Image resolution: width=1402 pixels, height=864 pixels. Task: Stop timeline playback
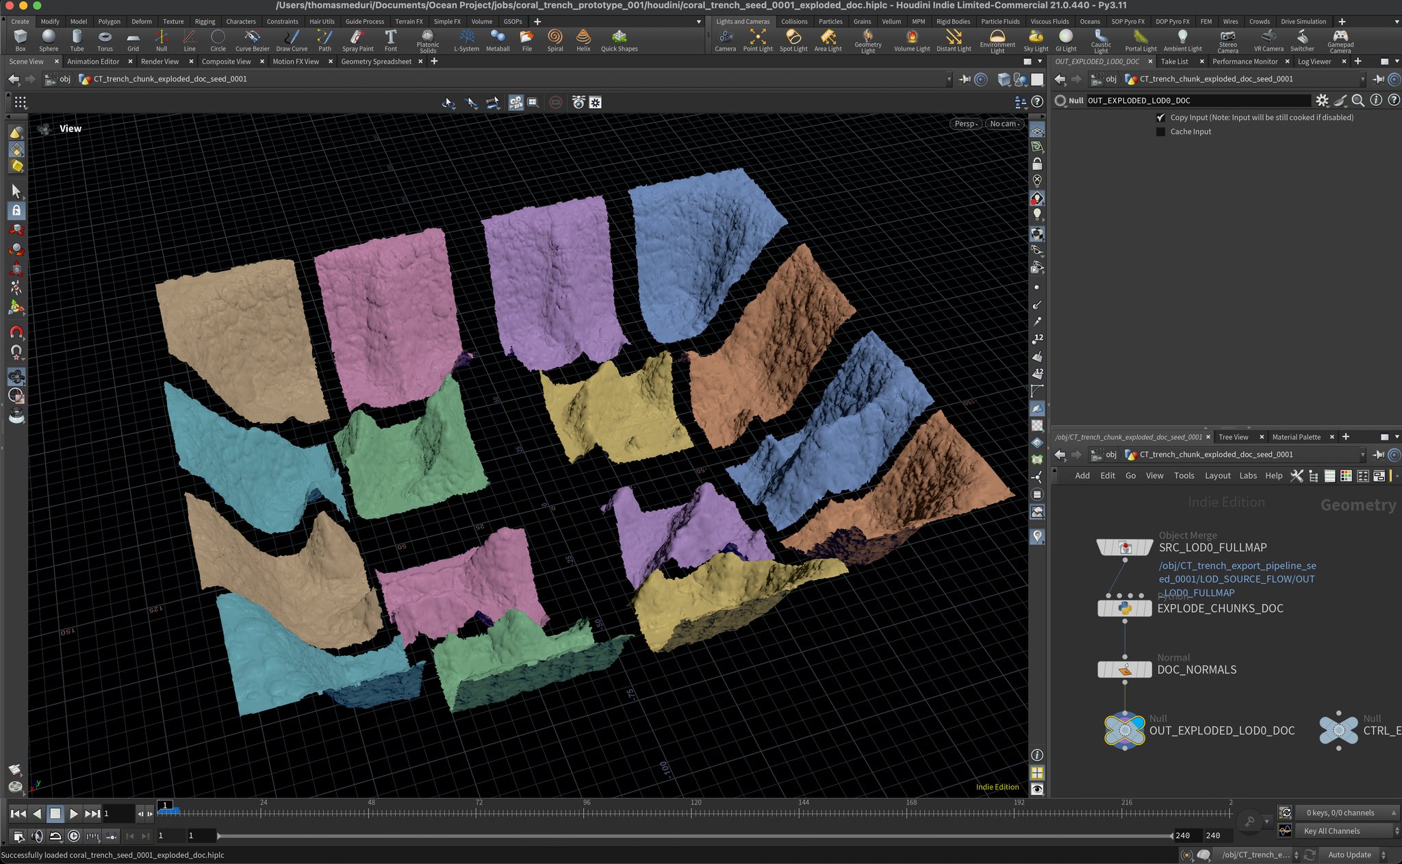click(55, 813)
